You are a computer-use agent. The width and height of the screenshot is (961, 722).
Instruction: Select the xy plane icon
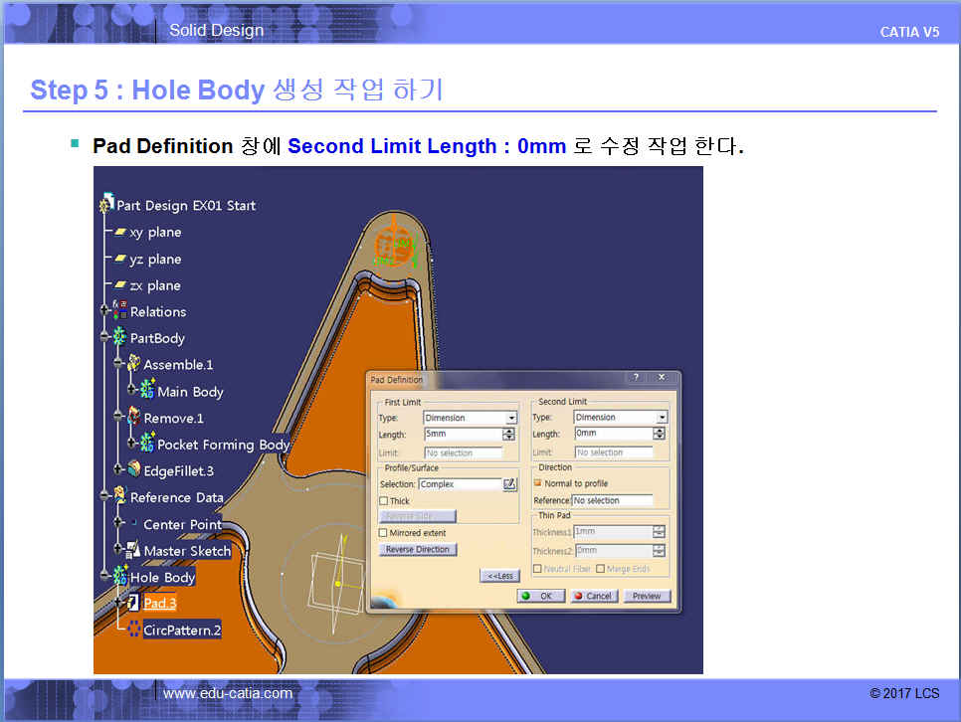pos(120,233)
